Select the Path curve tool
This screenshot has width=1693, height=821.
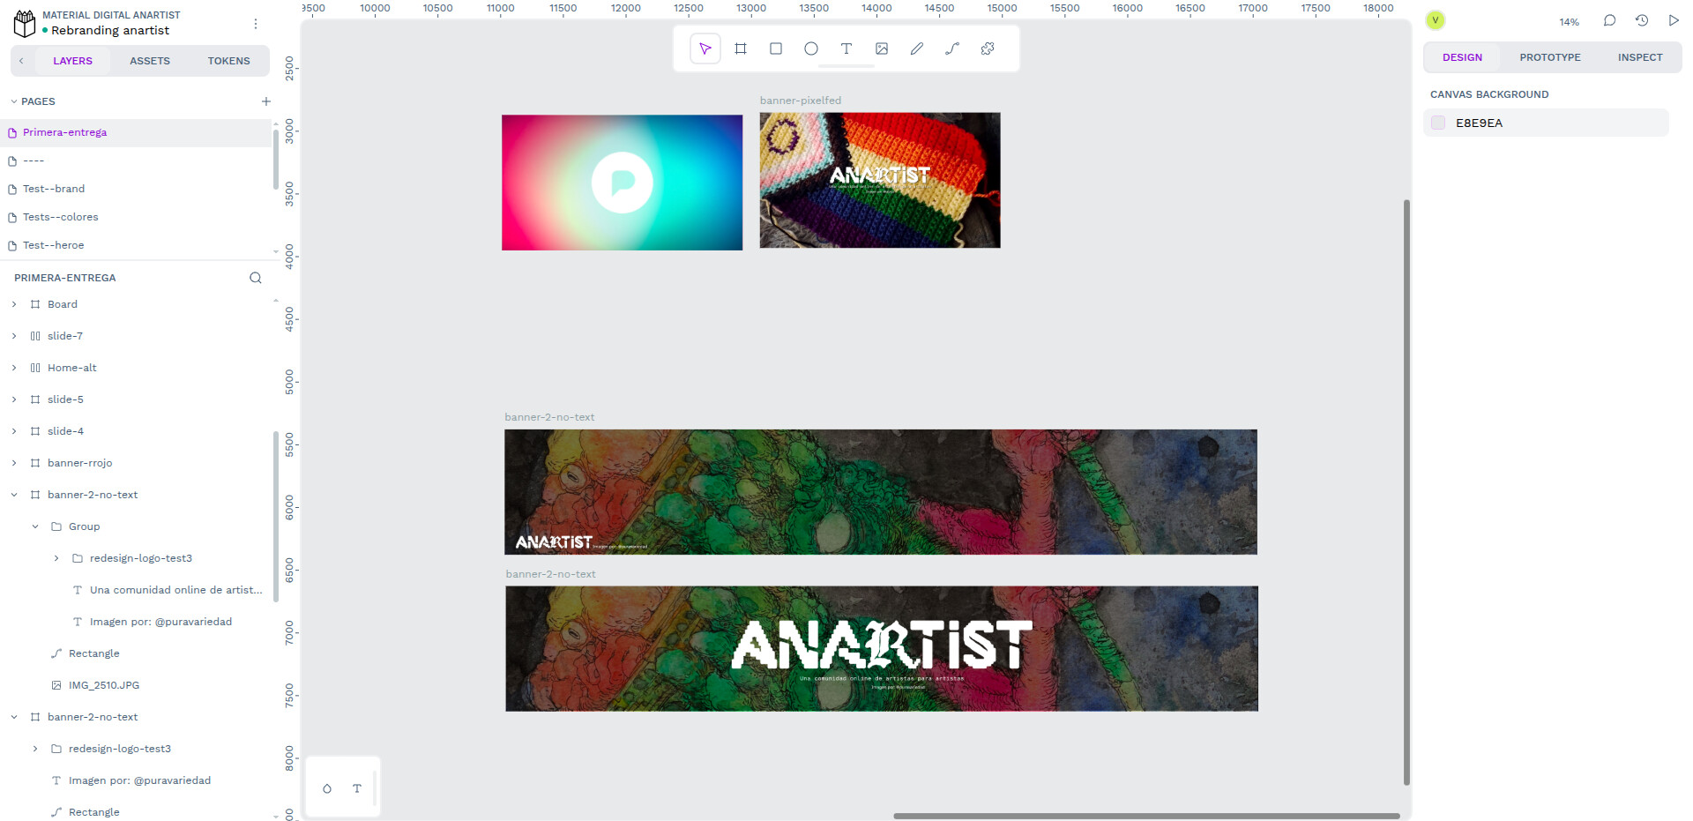pos(952,49)
